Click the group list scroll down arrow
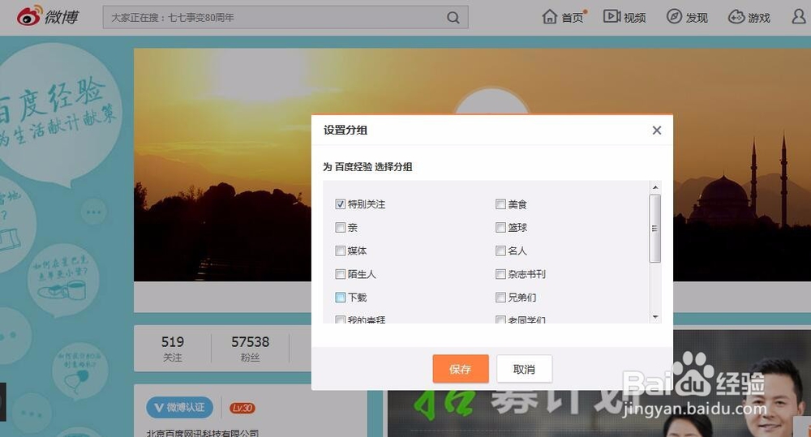The width and height of the screenshot is (811, 437). point(655,317)
